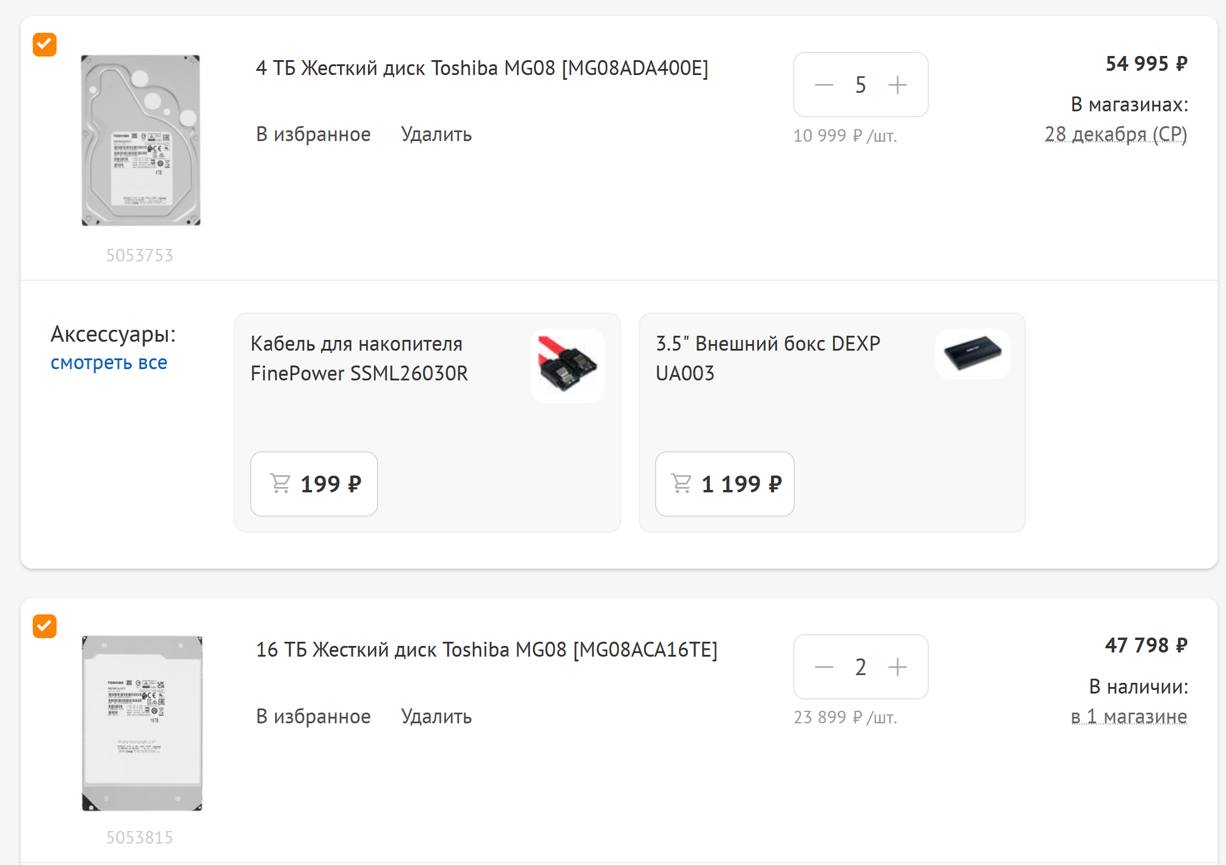The image size is (1226, 865).
Task: Open 4 ТБ Toshiba MG08ADA400E product image
Action: pos(141,140)
